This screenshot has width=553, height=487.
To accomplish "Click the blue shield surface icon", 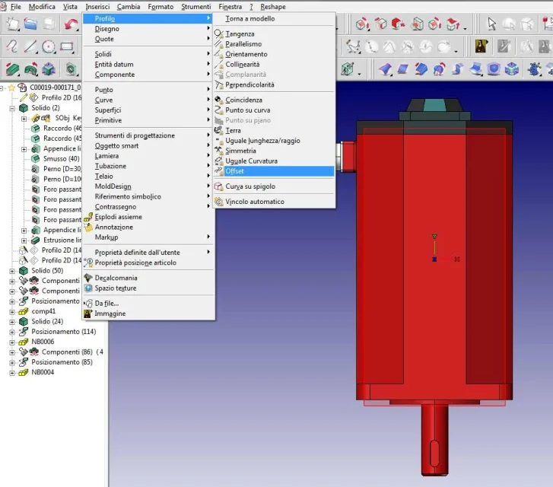I will (494, 68).
